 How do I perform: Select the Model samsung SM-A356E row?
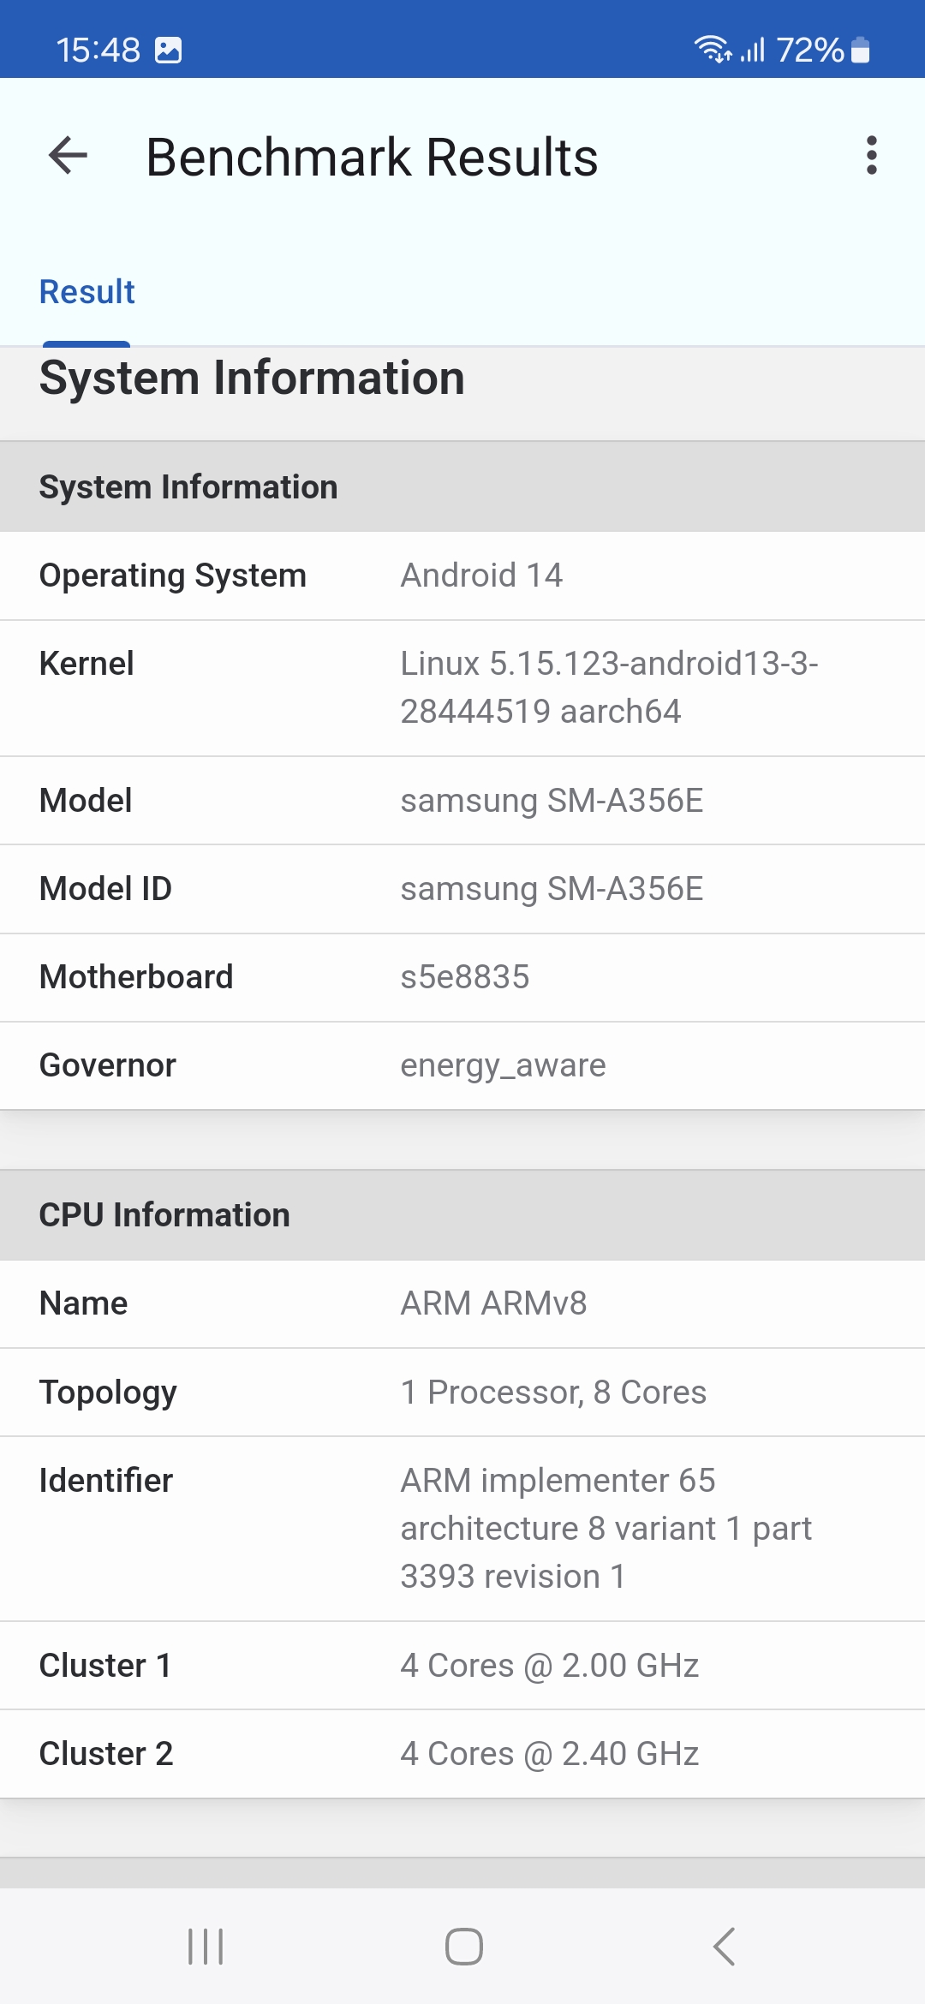pyautogui.click(x=462, y=801)
